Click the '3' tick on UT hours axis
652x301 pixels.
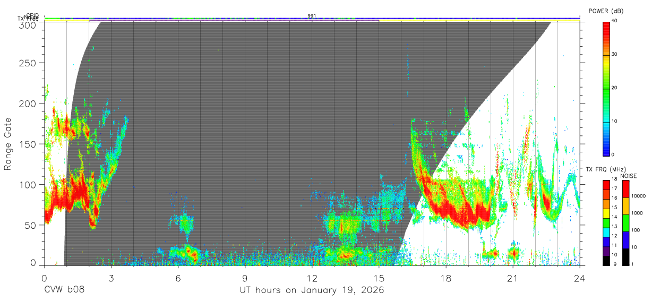(x=111, y=277)
